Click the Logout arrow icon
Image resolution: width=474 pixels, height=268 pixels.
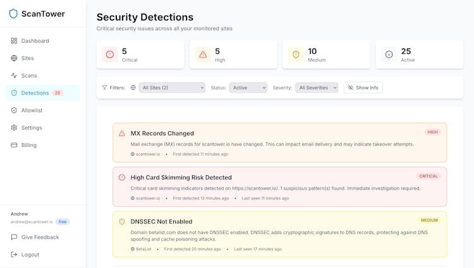click(x=14, y=255)
